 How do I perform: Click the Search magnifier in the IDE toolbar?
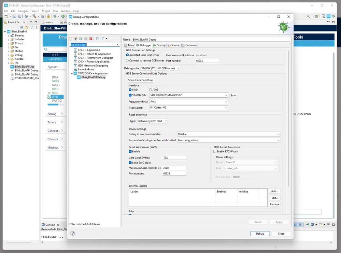coord(308,16)
